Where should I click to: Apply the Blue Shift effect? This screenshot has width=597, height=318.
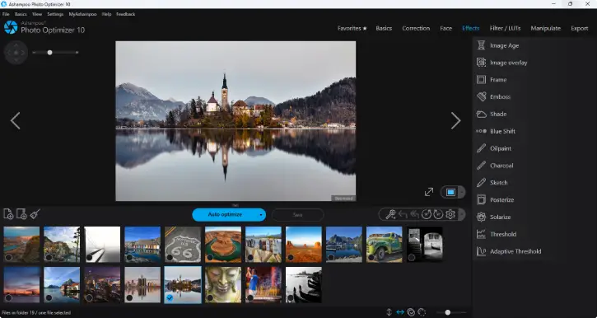click(x=496, y=131)
